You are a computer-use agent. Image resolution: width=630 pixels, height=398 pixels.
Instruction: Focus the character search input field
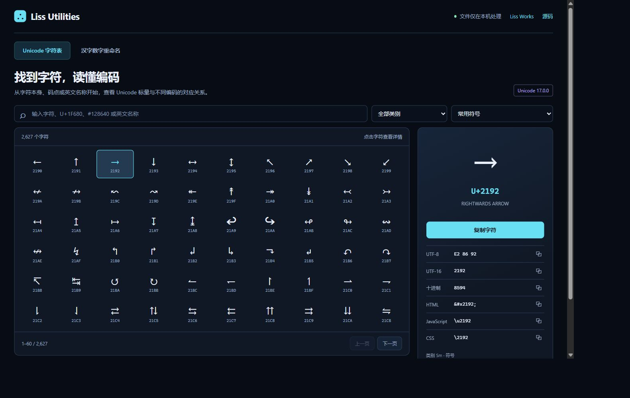click(x=190, y=114)
